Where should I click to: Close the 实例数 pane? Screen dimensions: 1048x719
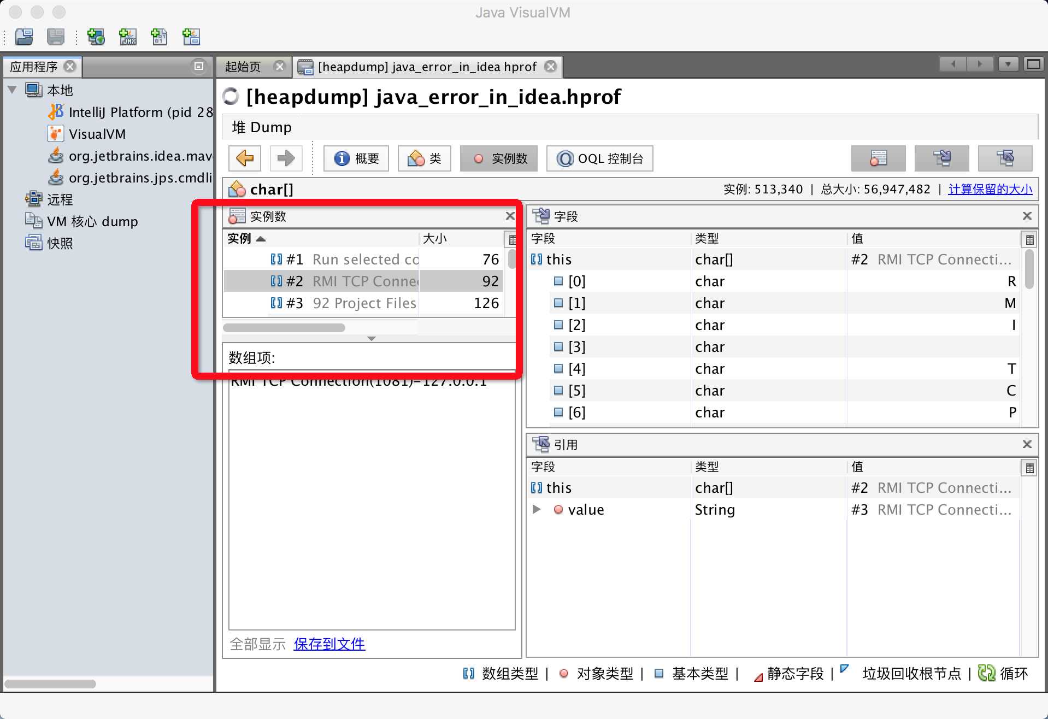tap(510, 216)
